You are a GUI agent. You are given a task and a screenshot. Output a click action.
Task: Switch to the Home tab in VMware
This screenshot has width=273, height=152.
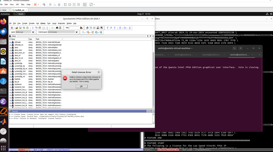4,10
